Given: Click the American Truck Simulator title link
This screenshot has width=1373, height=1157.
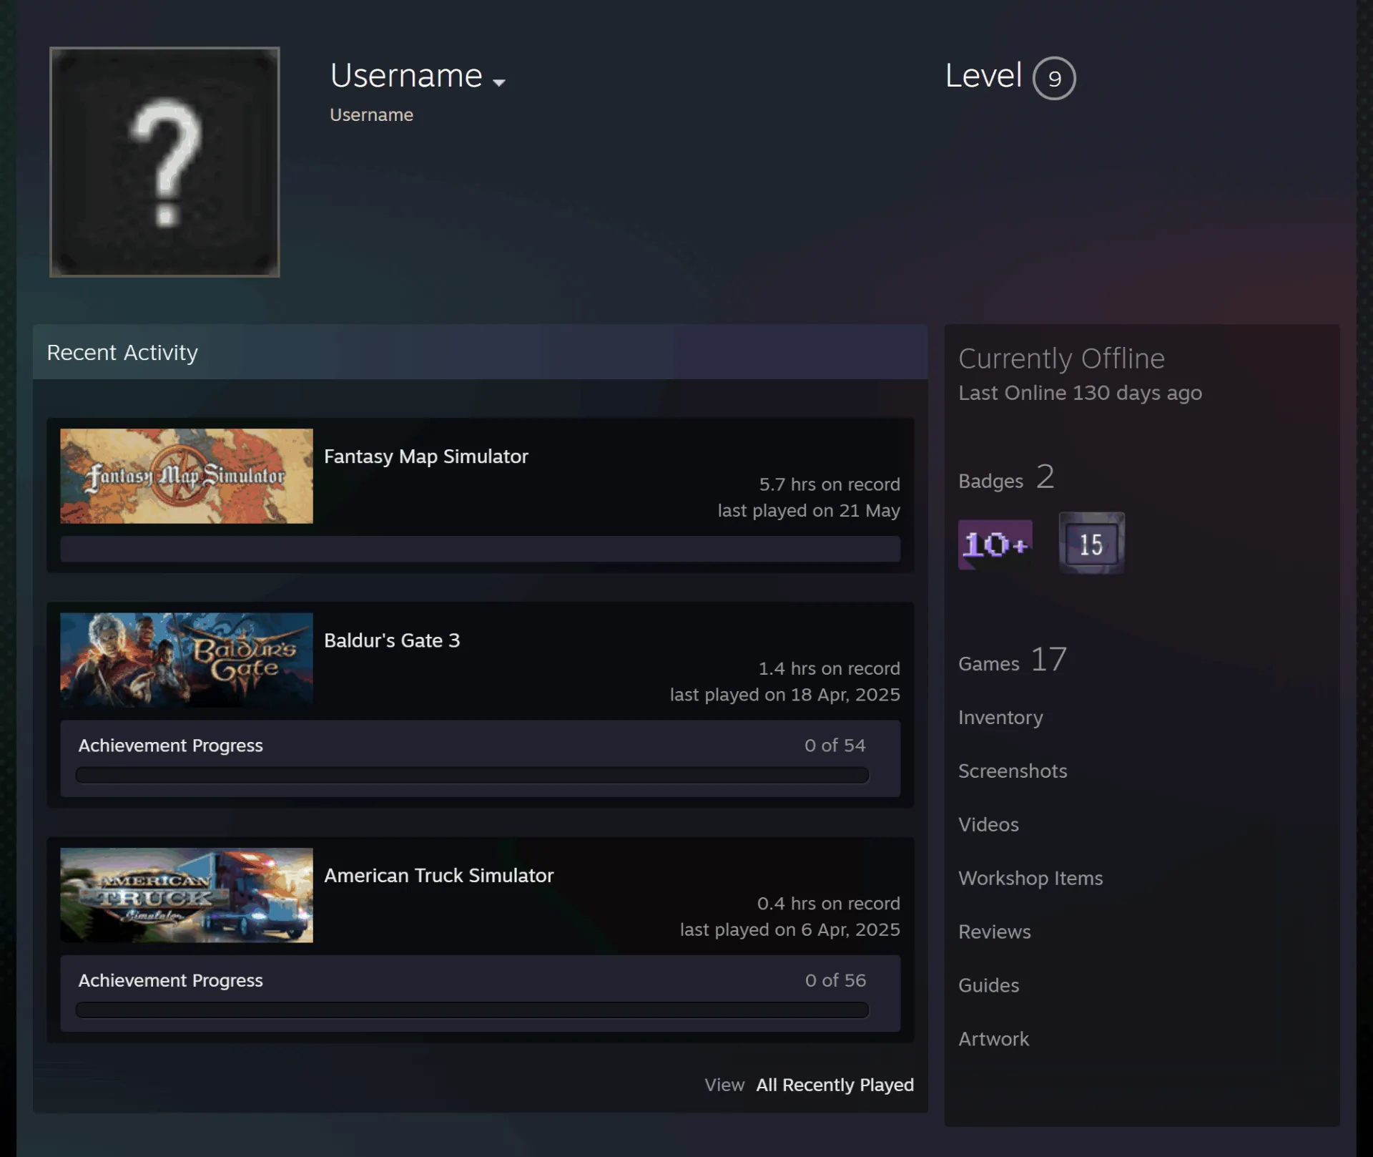Looking at the screenshot, I should pyautogui.click(x=438, y=875).
